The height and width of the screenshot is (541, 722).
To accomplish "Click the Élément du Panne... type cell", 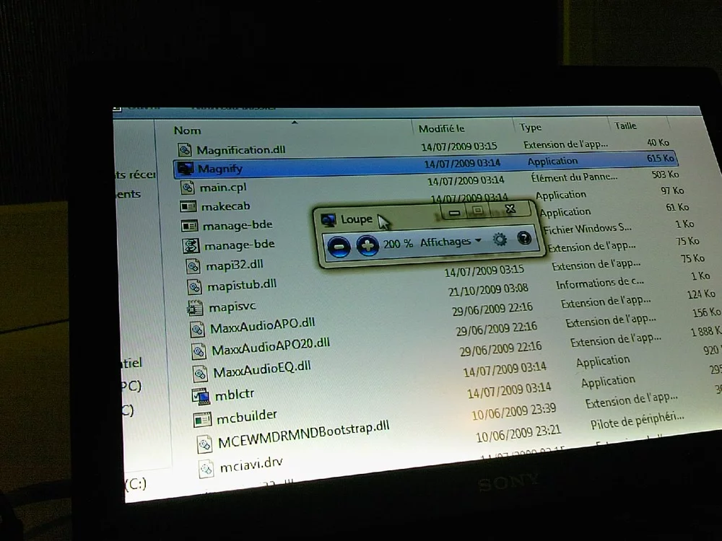I will pyautogui.click(x=574, y=177).
